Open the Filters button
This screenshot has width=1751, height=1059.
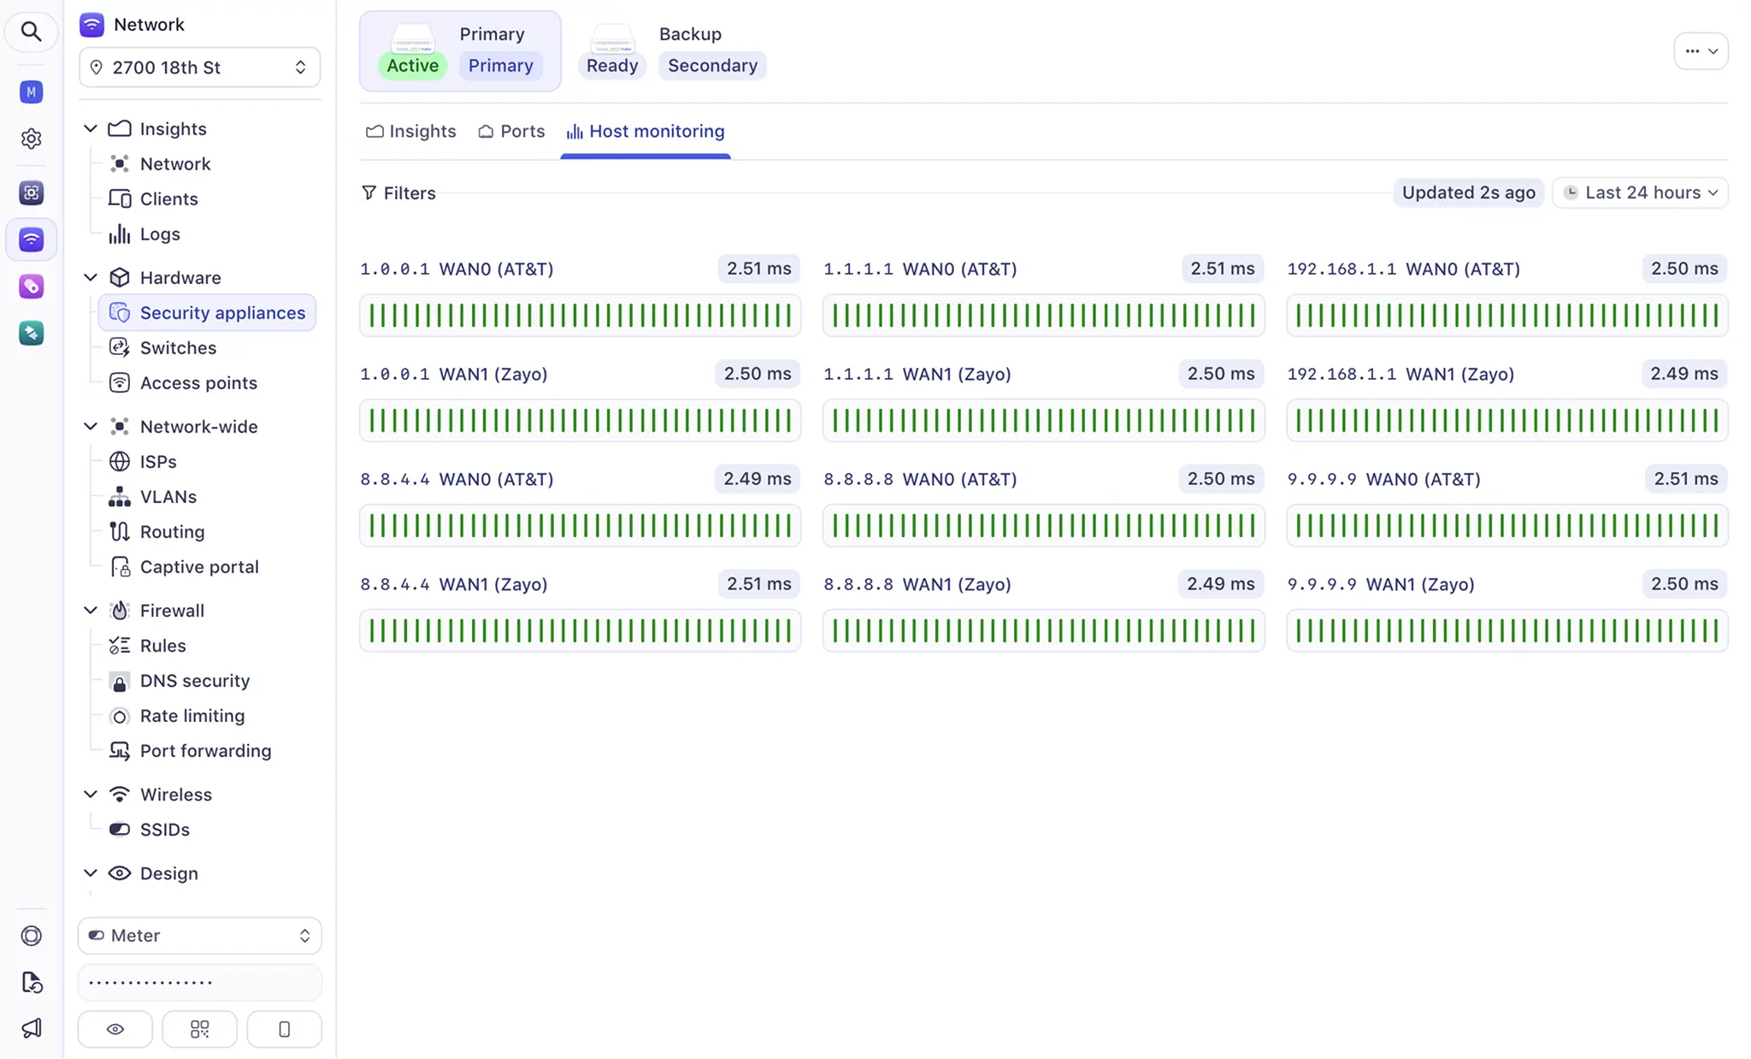[398, 193]
